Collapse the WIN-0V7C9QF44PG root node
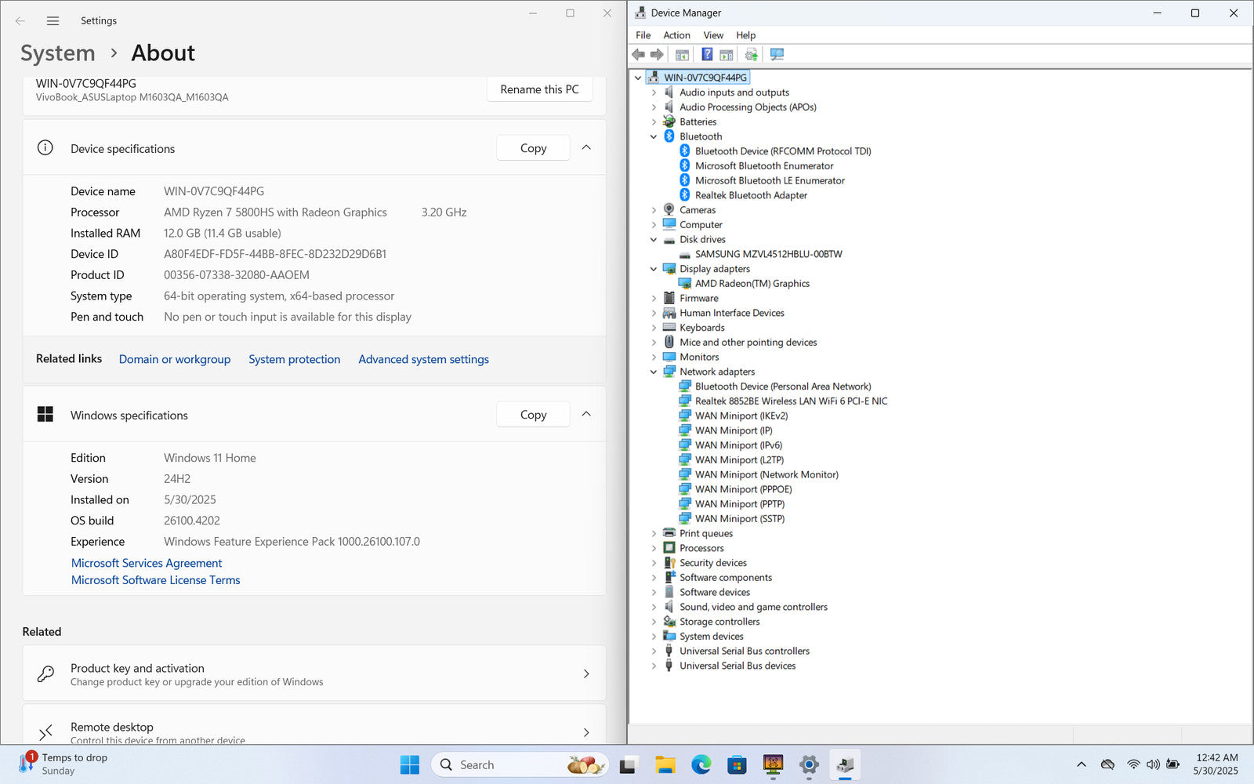Image resolution: width=1254 pixels, height=784 pixels. click(638, 78)
